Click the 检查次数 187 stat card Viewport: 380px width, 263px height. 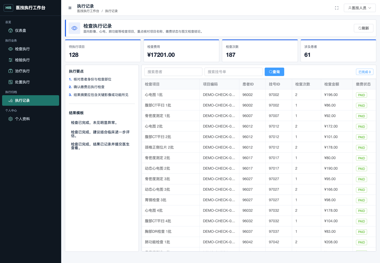[260, 51]
